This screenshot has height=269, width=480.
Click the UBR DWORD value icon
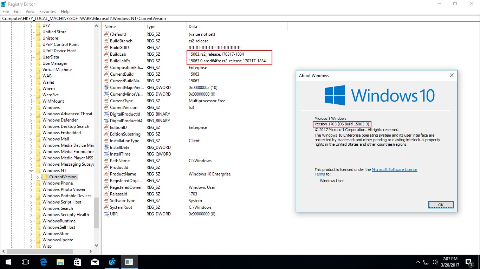click(107, 214)
